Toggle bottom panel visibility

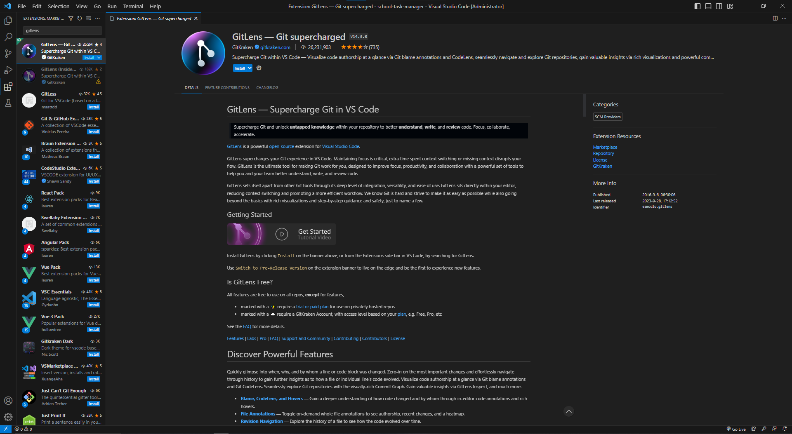[708, 6]
